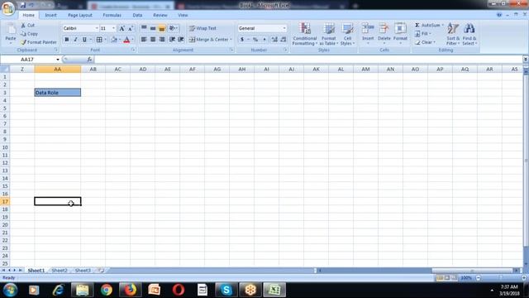Viewport: 529px width, 298px height.
Task: Open Skype from the taskbar
Action: [x=226, y=290]
